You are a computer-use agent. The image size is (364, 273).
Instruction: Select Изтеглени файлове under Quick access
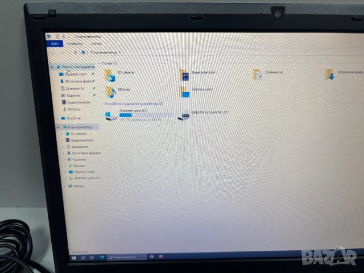coord(76,81)
